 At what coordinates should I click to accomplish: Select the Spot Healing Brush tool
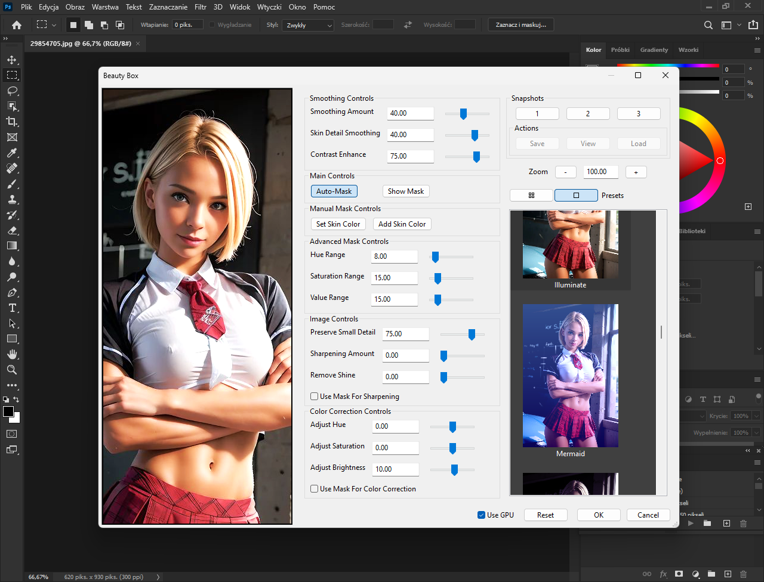11,168
